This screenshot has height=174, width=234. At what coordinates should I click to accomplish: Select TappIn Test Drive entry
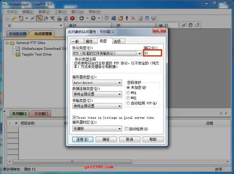[x=37, y=54]
